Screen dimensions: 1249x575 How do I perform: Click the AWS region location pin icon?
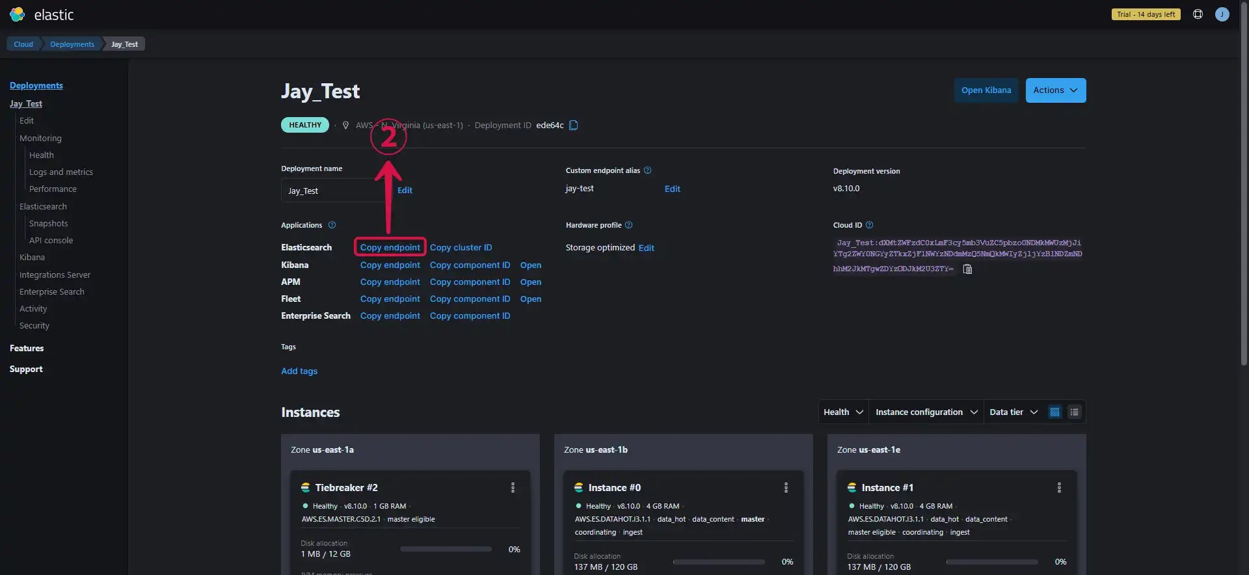click(x=345, y=126)
